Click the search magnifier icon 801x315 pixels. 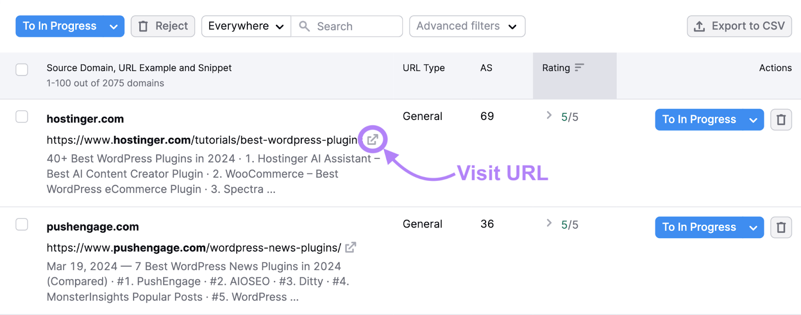click(304, 26)
